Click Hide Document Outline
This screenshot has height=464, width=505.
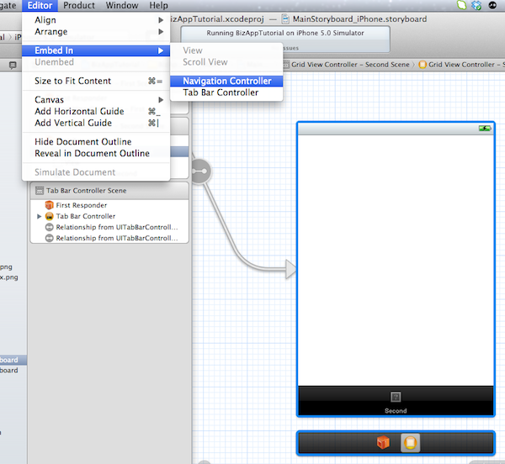pos(96,142)
